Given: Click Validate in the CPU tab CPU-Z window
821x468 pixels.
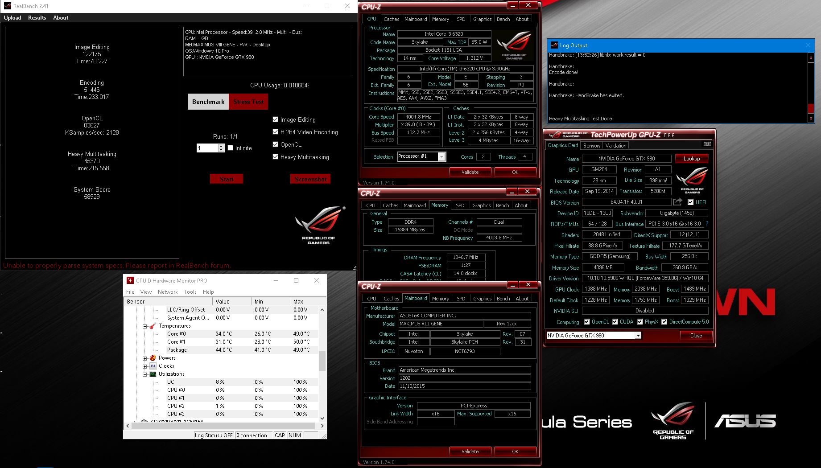Looking at the screenshot, I should (x=470, y=172).
